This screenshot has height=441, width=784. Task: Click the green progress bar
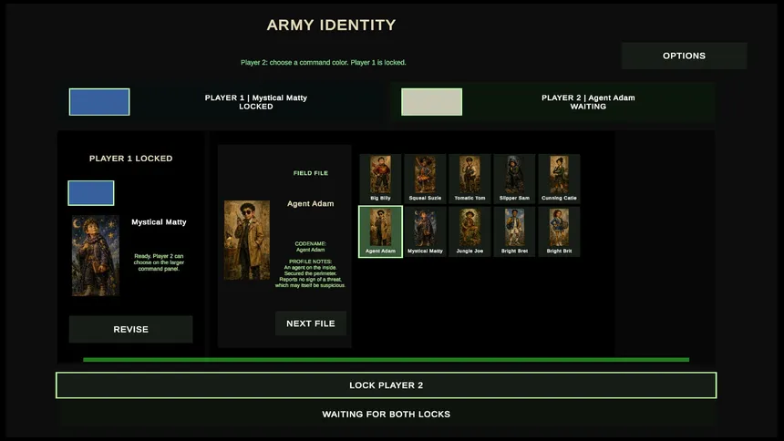(386, 360)
